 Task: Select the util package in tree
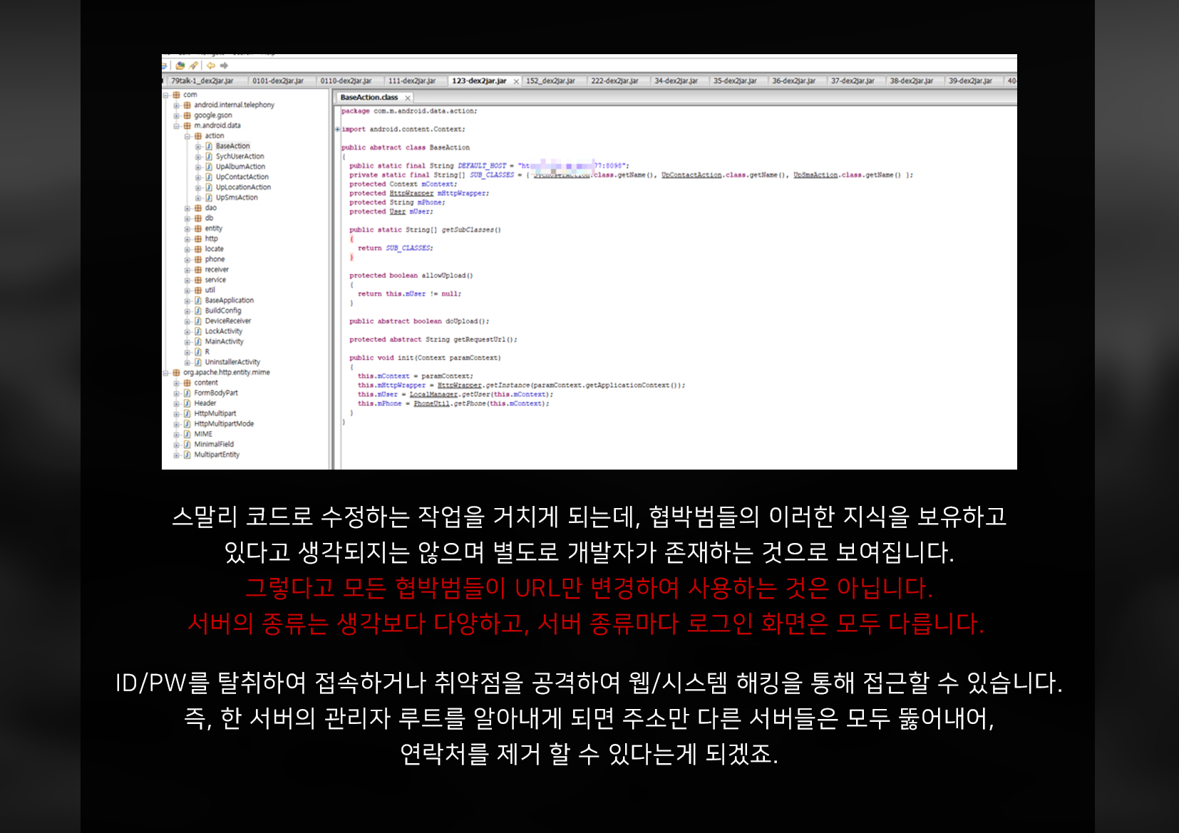tap(210, 291)
